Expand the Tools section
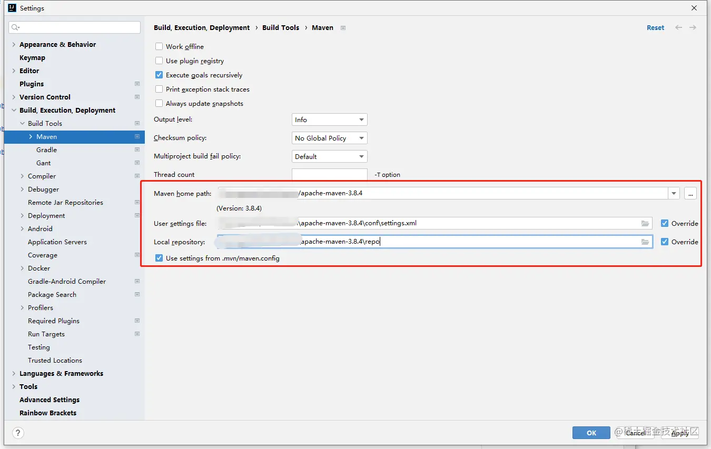This screenshot has width=711, height=449. (x=14, y=386)
